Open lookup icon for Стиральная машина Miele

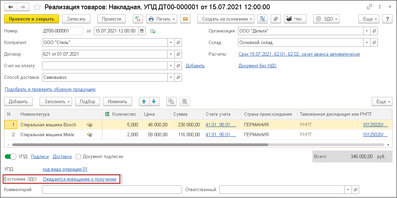pos(90,135)
